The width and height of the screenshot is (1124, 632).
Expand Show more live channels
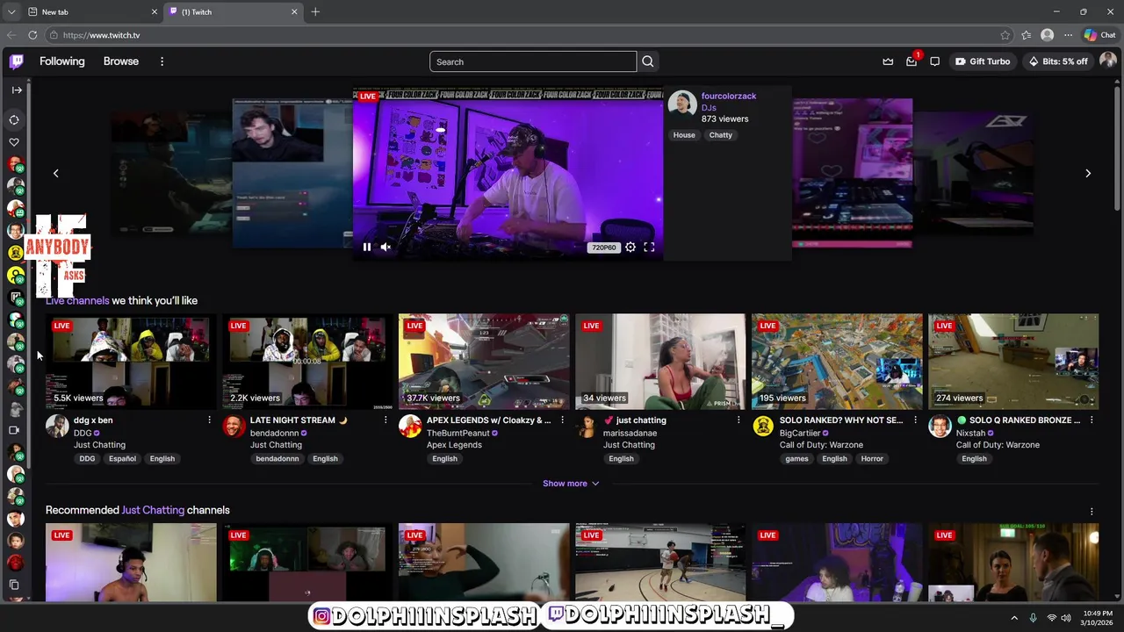pyautogui.click(x=571, y=484)
